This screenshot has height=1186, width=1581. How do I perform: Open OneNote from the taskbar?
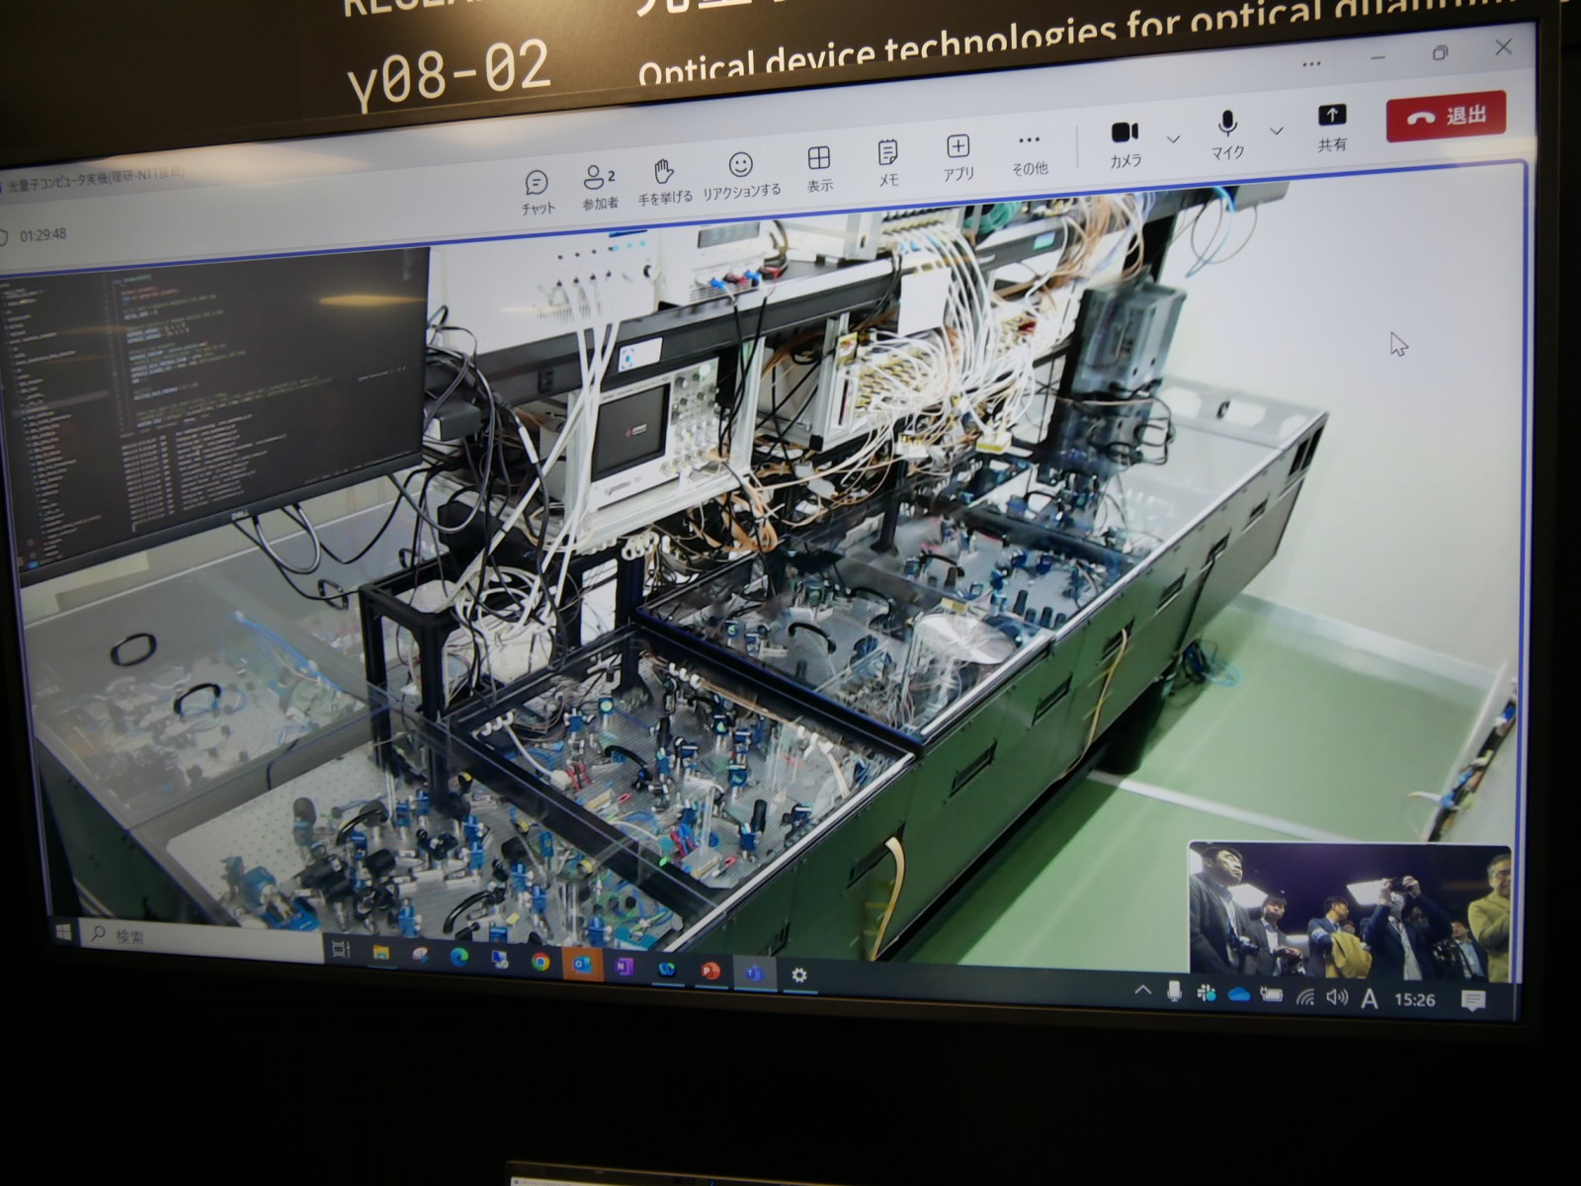coord(624,967)
